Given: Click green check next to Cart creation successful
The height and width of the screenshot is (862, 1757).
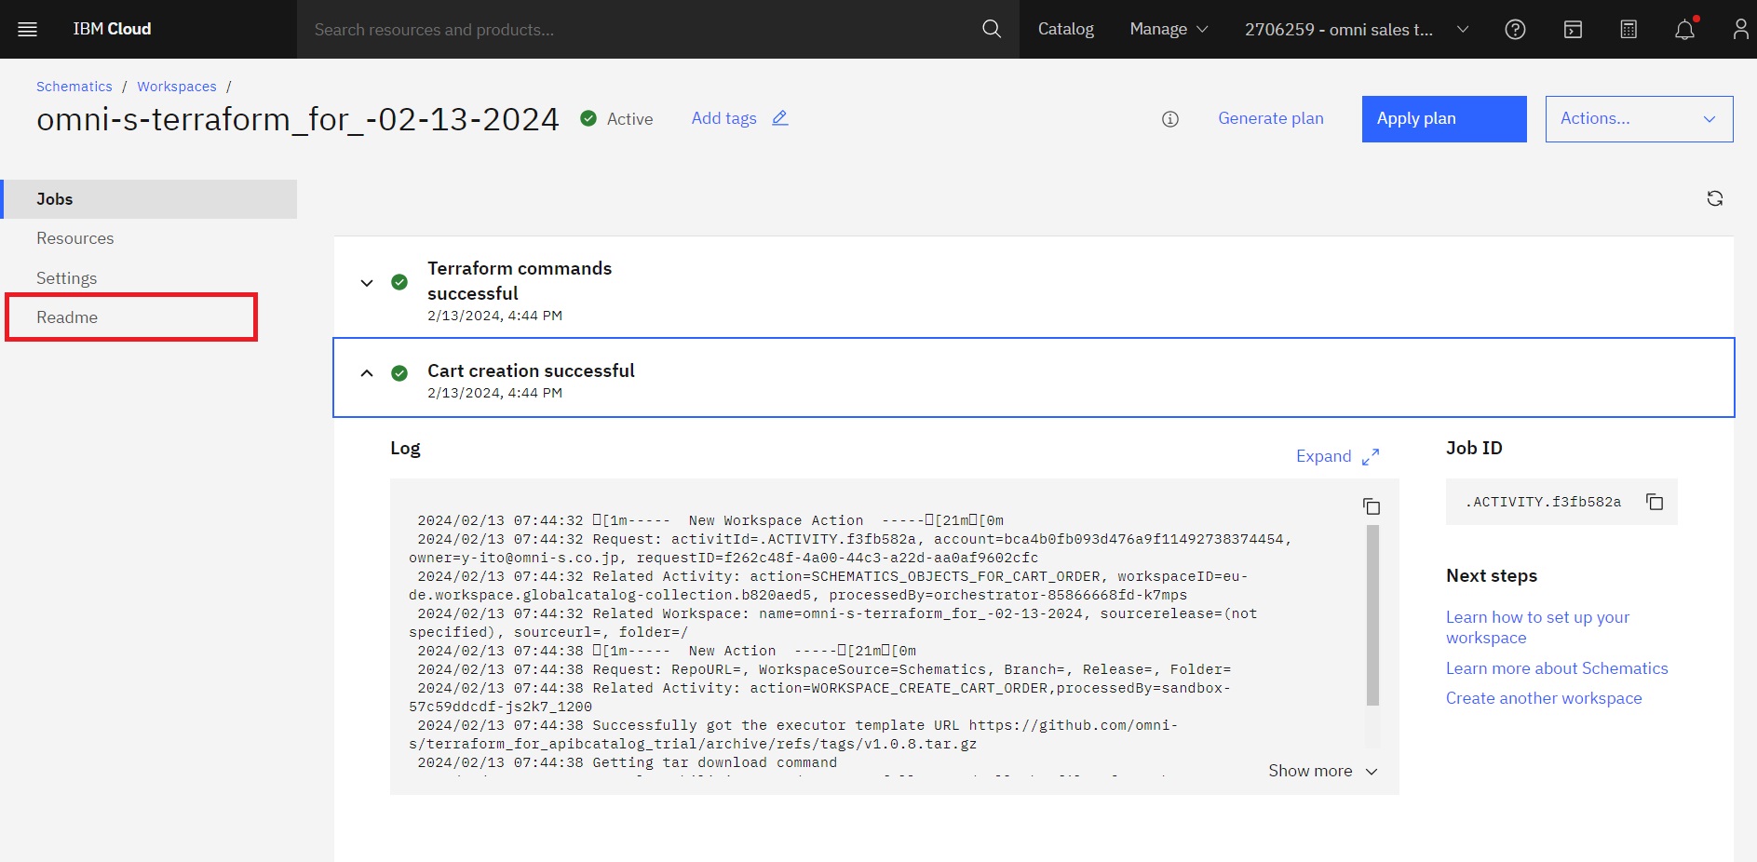Looking at the screenshot, I should (399, 373).
